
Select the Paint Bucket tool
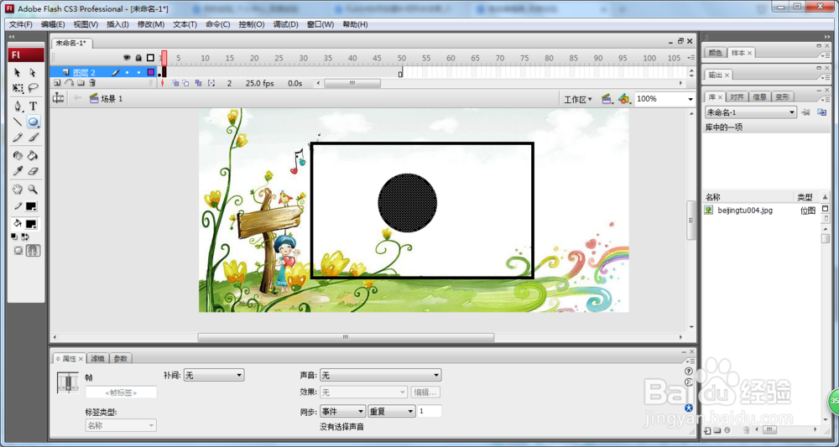(34, 156)
